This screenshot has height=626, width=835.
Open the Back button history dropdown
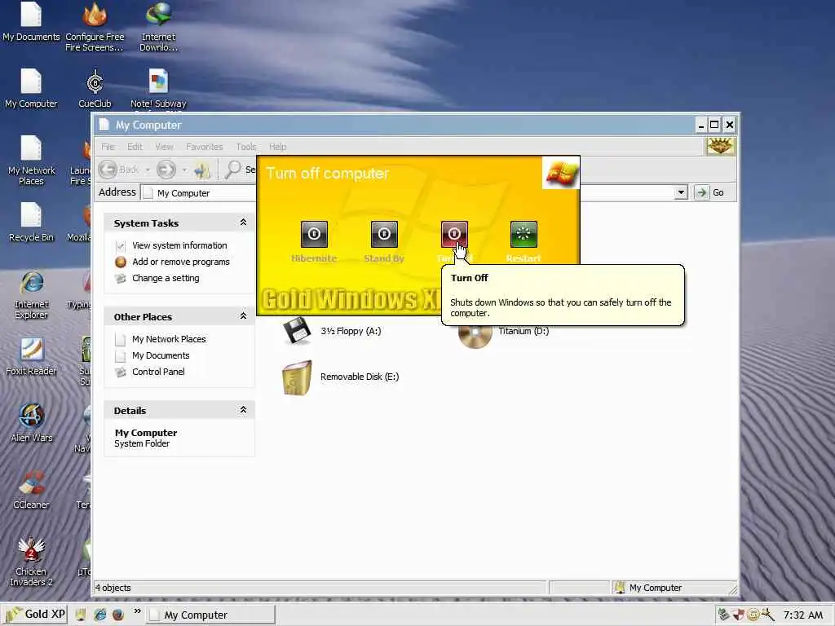pyautogui.click(x=148, y=170)
